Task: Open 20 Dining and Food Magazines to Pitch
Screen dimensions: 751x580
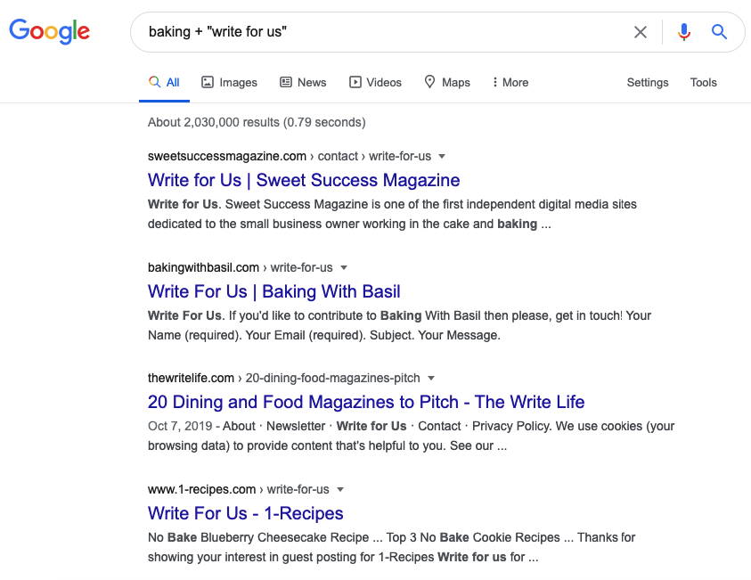Action: coord(366,402)
